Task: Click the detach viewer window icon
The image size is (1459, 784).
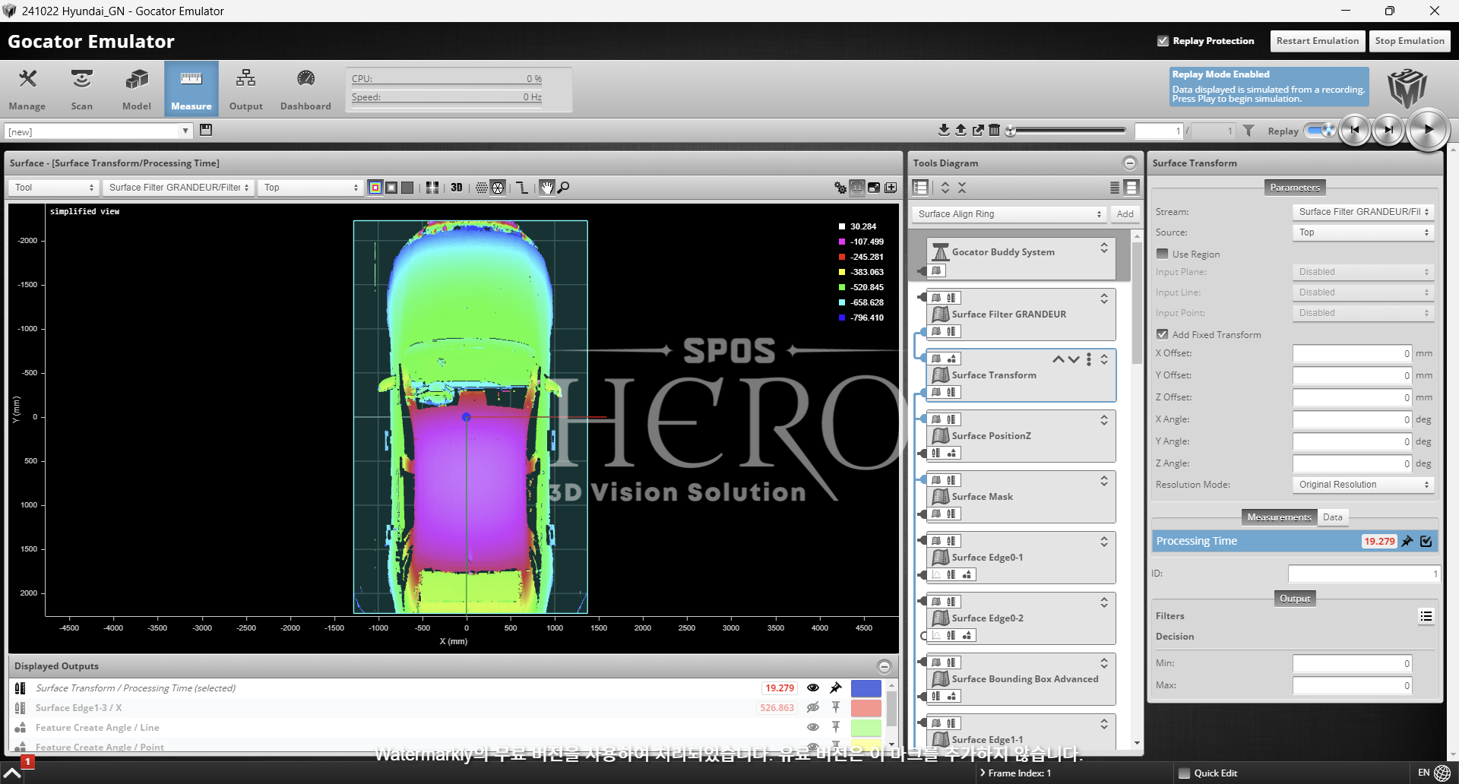Action: (874, 188)
